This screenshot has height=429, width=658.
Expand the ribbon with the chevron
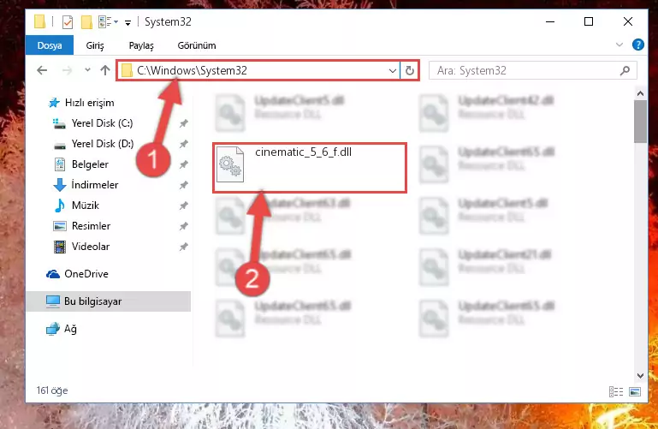click(x=619, y=45)
